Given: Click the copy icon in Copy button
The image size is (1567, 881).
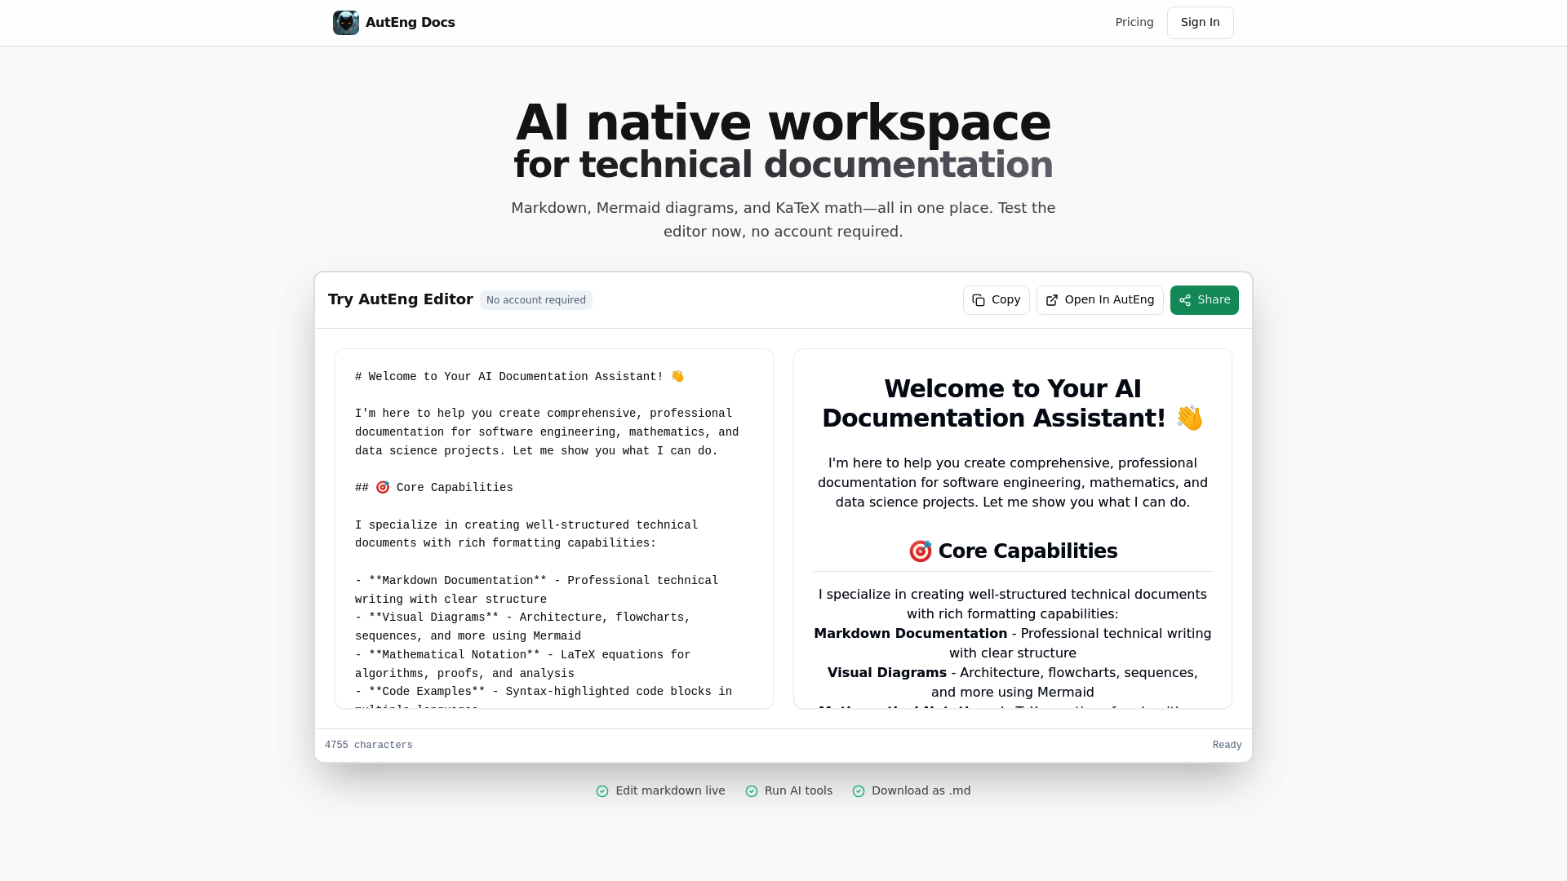Looking at the screenshot, I should 979,300.
